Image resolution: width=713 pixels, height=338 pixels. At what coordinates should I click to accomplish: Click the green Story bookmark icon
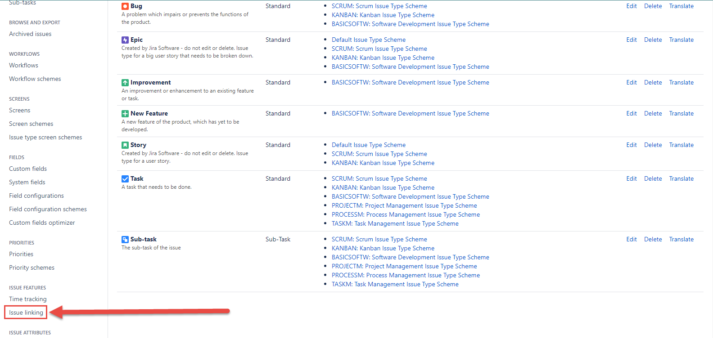[125, 145]
